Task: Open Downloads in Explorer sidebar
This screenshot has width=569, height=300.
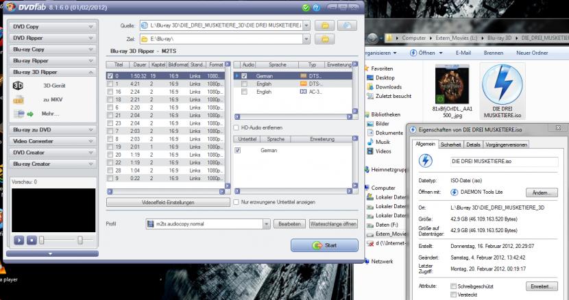Action: [389, 87]
